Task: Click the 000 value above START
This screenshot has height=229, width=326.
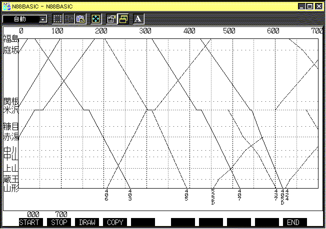Action: (x=33, y=214)
